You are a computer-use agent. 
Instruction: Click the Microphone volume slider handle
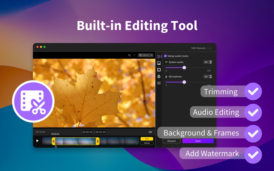(x=184, y=82)
